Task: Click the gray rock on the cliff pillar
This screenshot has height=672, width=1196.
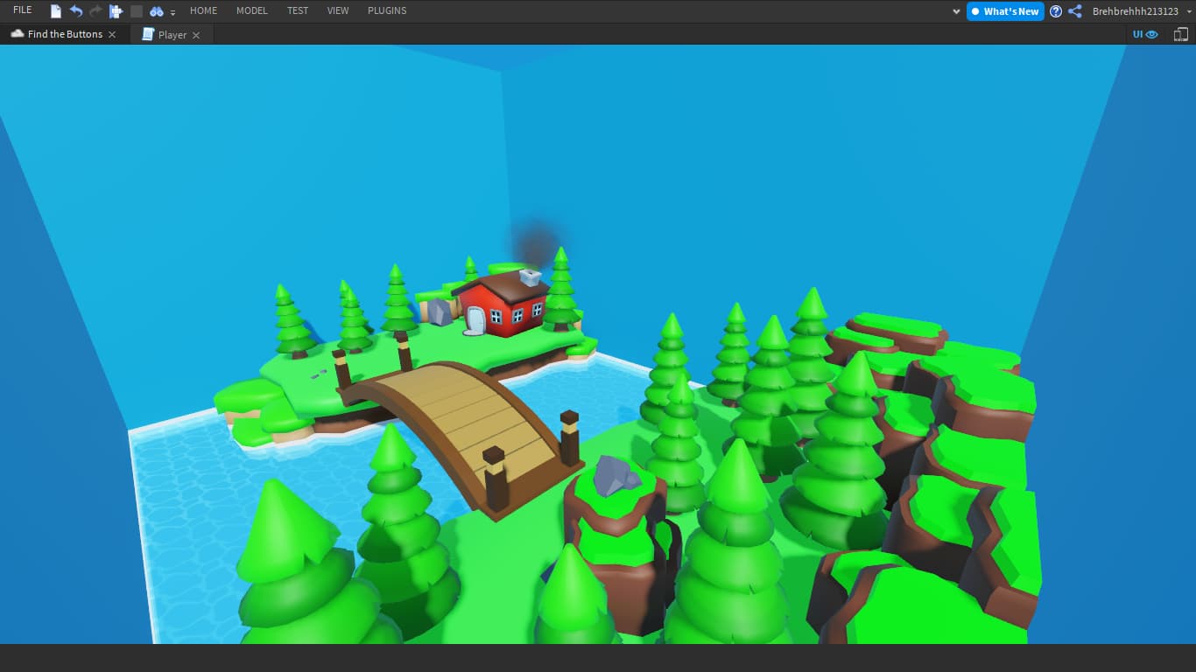Action: click(616, 476)
